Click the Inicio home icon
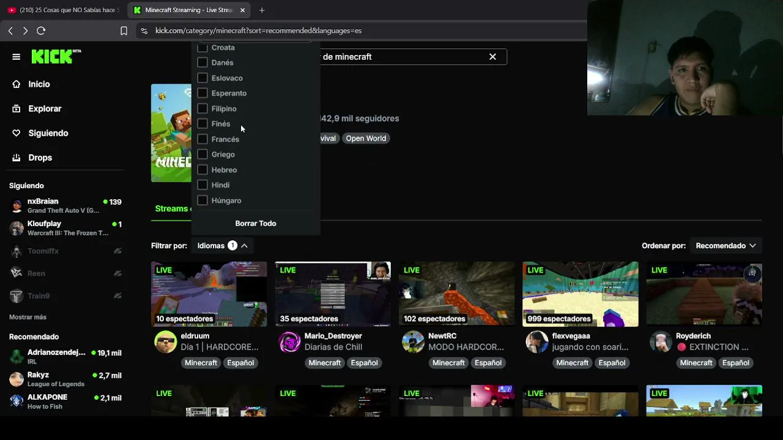This screenshot has height=440, width=783. 17,84
